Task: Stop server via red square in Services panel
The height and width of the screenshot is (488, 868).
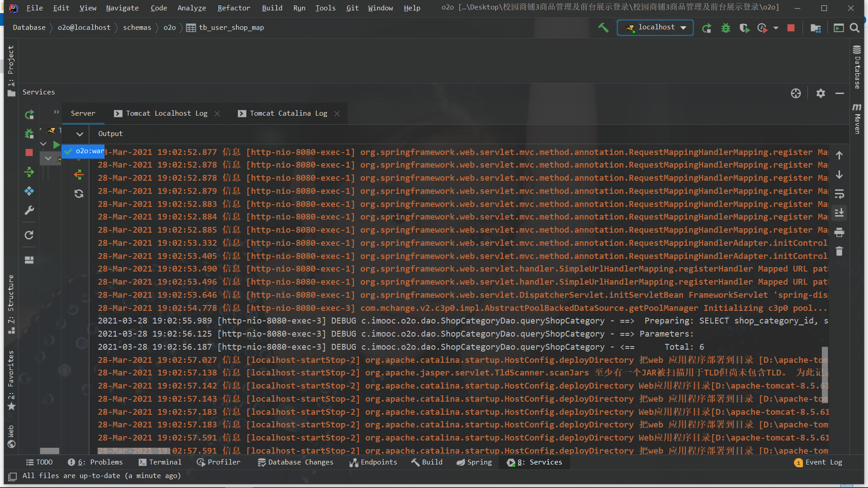Action: (29, 153)
